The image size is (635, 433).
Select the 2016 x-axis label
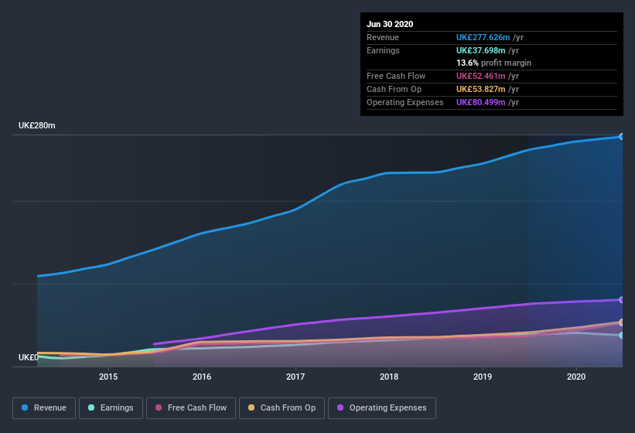click(202, 377)
